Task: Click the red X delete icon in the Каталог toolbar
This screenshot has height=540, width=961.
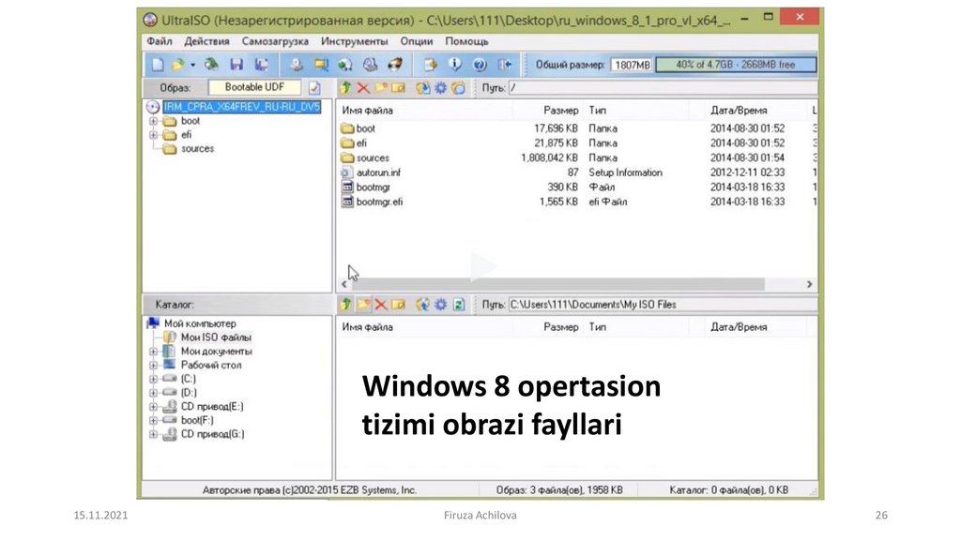Action: [x=381, y=305]
